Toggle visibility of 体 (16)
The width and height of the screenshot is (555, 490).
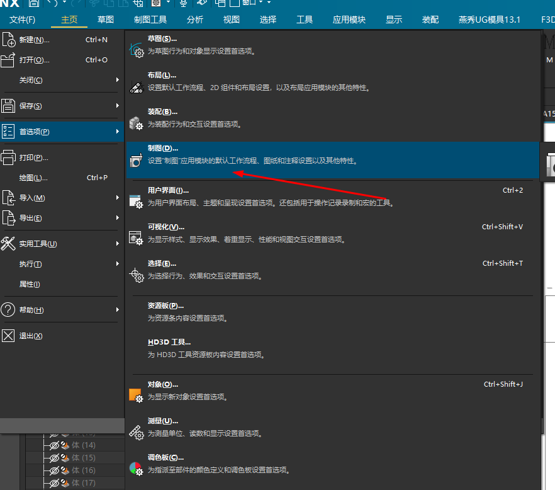point(55,470)
